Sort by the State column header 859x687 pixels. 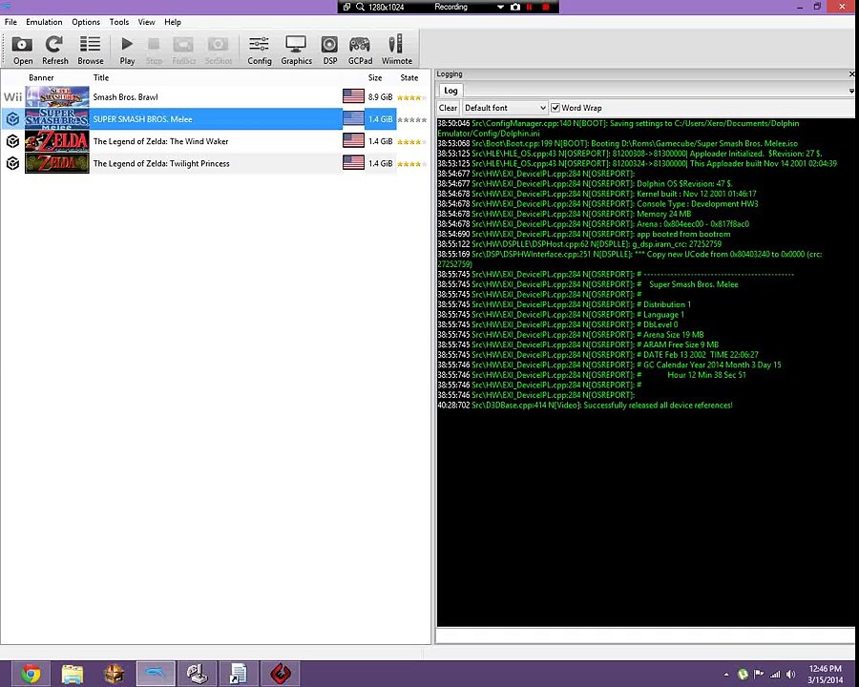(409, 78)
